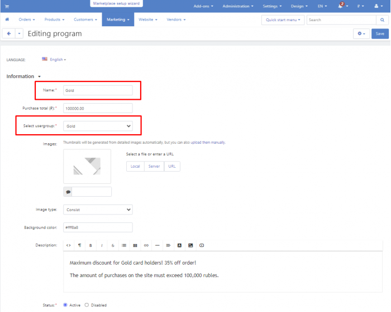
Task: Open the currency ₽ dropdown
Action: (x=360, y=6)
